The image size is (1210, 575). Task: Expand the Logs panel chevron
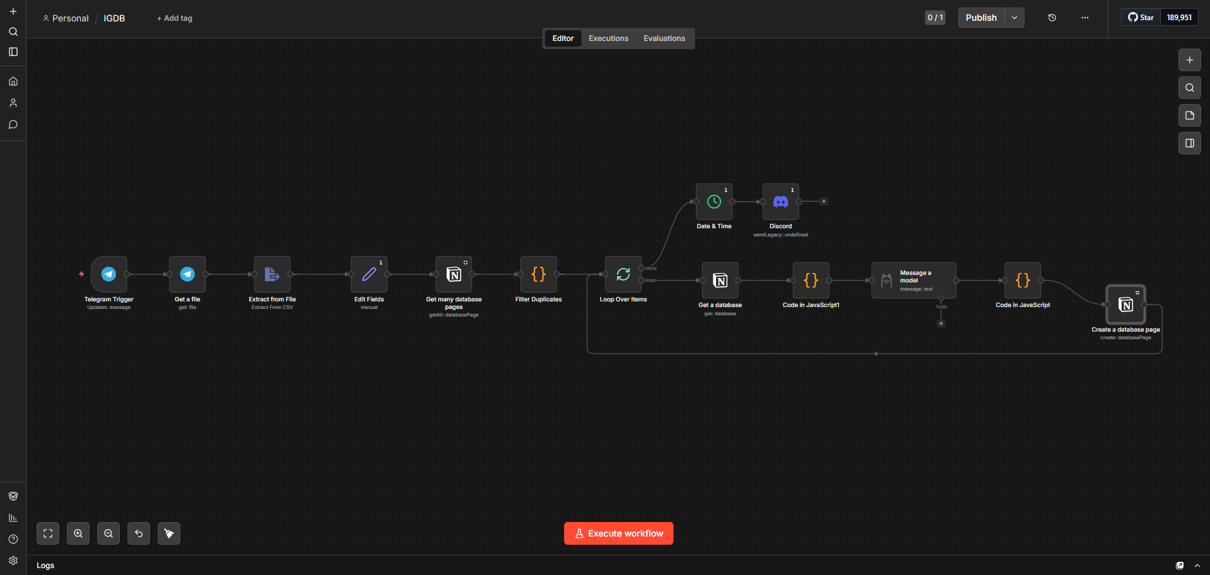(1197, 566)
